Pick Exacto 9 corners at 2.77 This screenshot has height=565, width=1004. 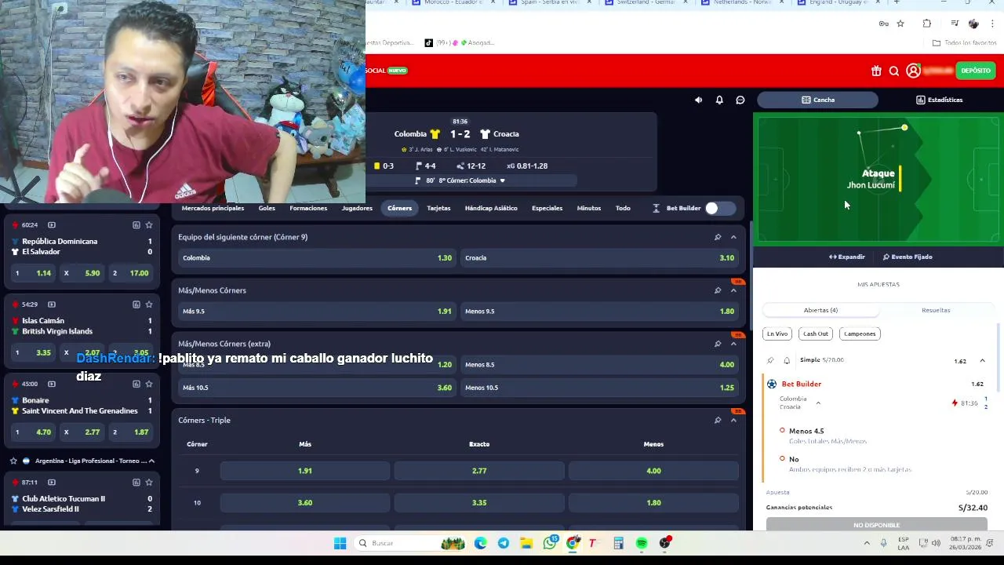coord(479,471)
